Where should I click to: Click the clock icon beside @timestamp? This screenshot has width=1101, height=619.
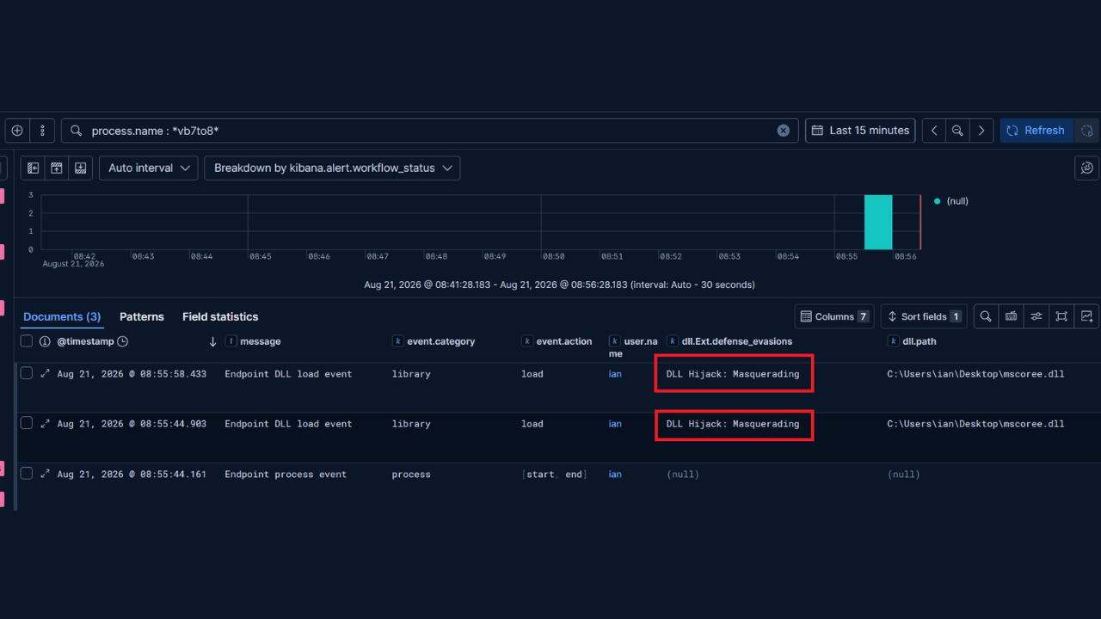point(122,341)
